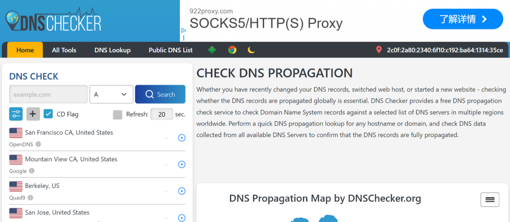The height and width of the screenshot is (222, 510).
Task: Click the red location pin icon
Action: (379, 50)
